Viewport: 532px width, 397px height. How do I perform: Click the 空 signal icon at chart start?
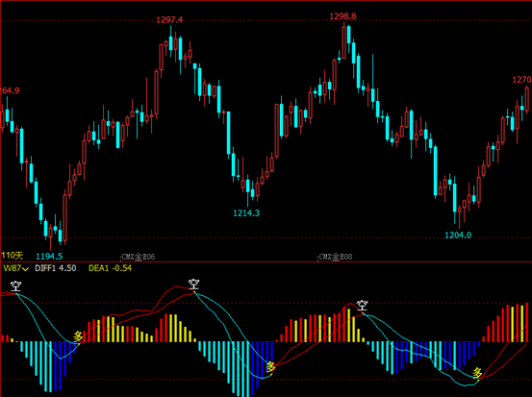coord(15,286)
